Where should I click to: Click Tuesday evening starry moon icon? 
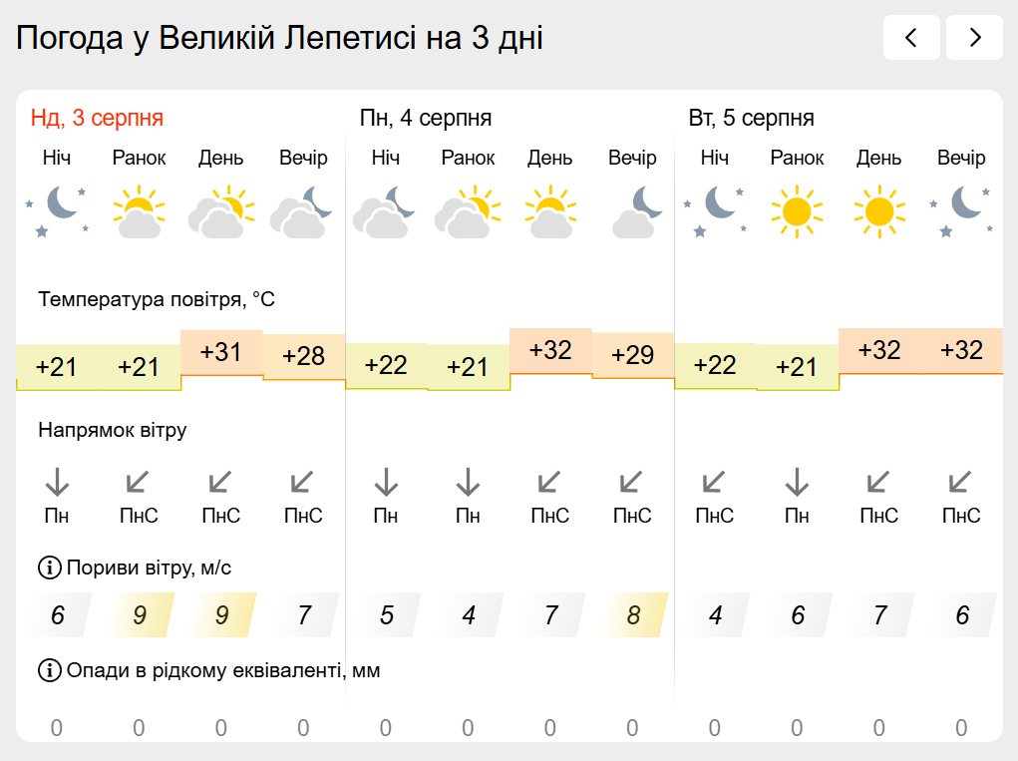pos(961,211)
